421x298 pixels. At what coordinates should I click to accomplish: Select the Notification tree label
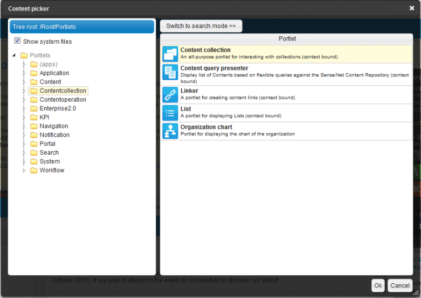point(55,135)
